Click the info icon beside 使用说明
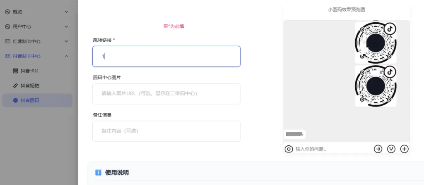Image resolution: width=424 pixels, height=185 pixels. click(x=99, y=173)
